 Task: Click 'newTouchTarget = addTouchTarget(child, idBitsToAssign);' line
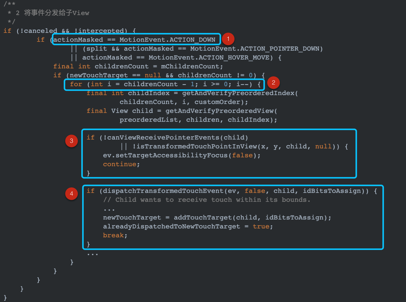click(x=217, y=218)
